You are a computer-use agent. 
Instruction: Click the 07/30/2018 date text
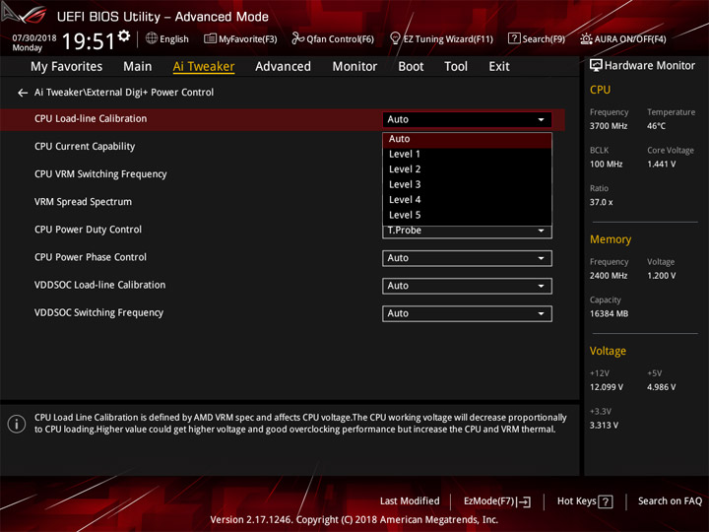coord(34,38)
